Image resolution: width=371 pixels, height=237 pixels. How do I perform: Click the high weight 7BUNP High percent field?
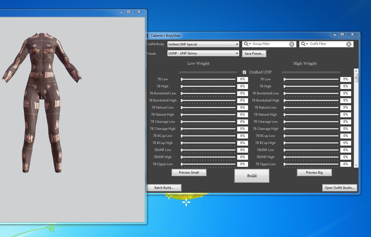click(x=345, y=157)
